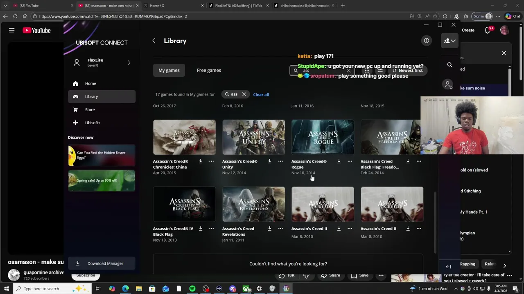Go back with Library back arrow

tap(154, 41)
